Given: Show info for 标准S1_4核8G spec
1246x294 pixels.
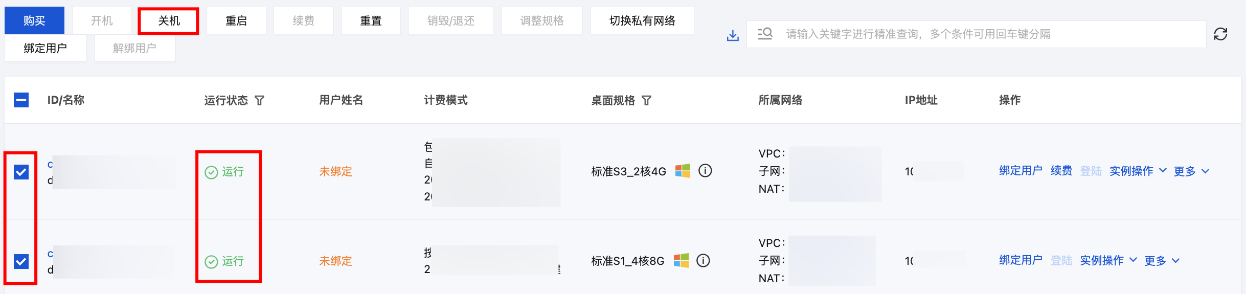Looking at the screenshot, I should click(703, 261).
